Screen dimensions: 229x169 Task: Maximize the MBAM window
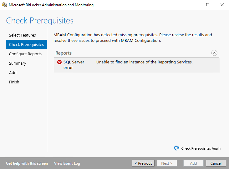[x=207, y=5]
